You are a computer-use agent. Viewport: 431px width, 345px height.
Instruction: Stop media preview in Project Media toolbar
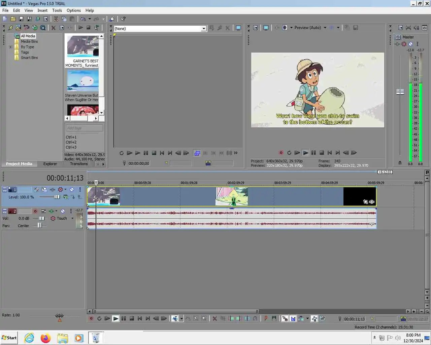pos(89,28)
